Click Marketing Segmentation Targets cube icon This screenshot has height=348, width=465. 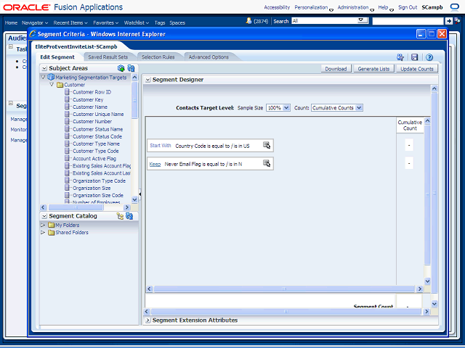pyautogui.click(x=51, y=78)
